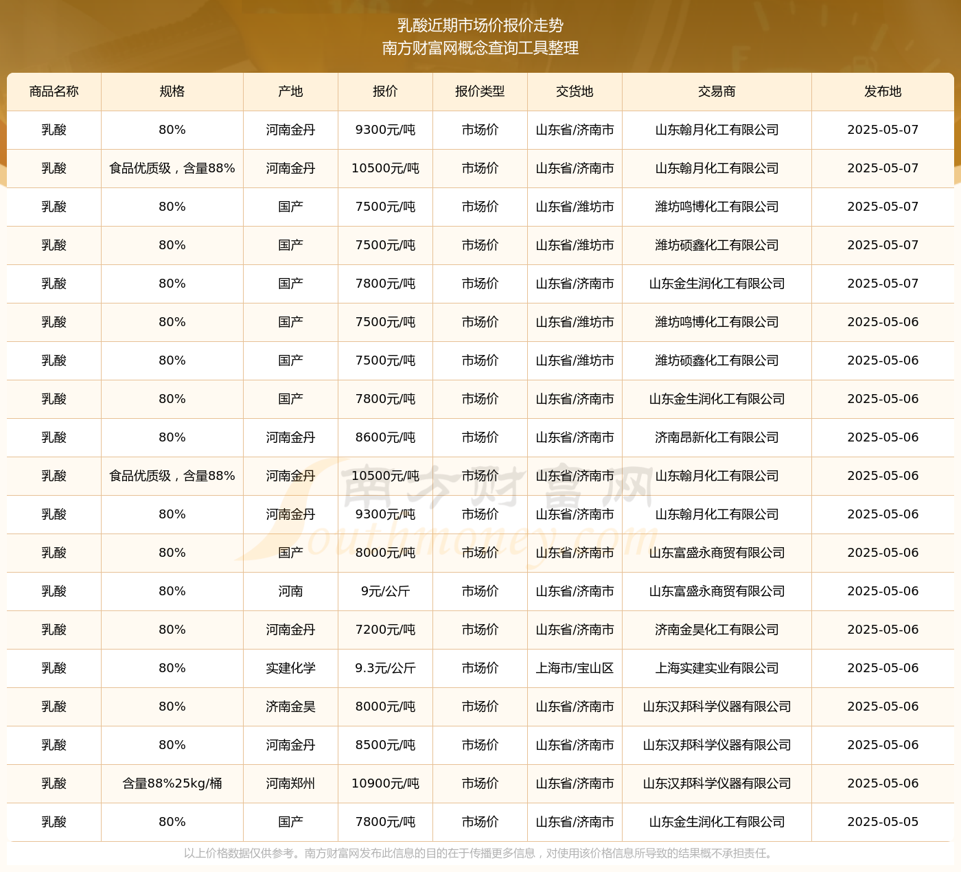
Task: Click the 7200元/吨 price cell
Action: pyautogui.click(x=385, y=630)
